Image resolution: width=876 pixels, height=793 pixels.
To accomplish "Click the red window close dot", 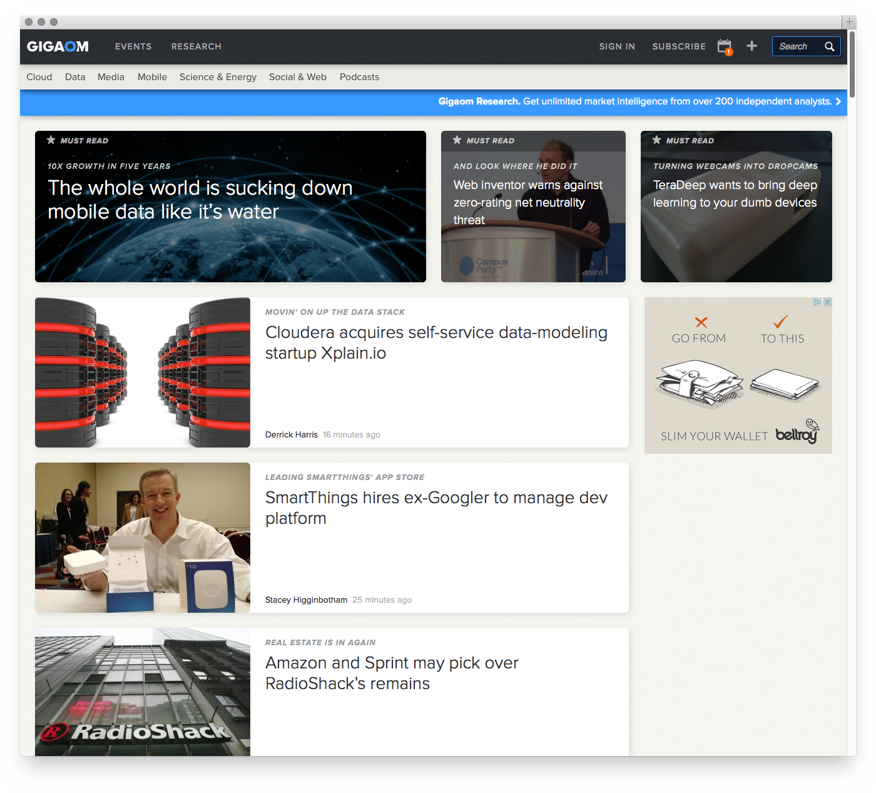I will pos(29,22).
